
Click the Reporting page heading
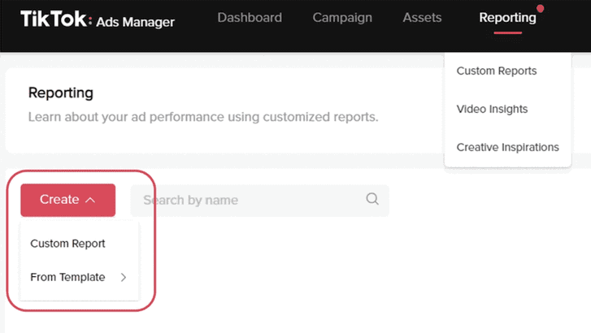(x=61, y=93)
